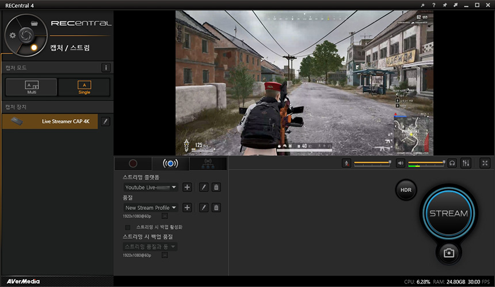Open streaming platform dropdown Youtube Live
This screenshot has width=495, height=287.
[150, 187]
